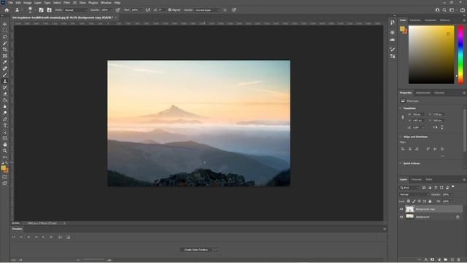Toggle lock all for layer

tap(430, 202)
